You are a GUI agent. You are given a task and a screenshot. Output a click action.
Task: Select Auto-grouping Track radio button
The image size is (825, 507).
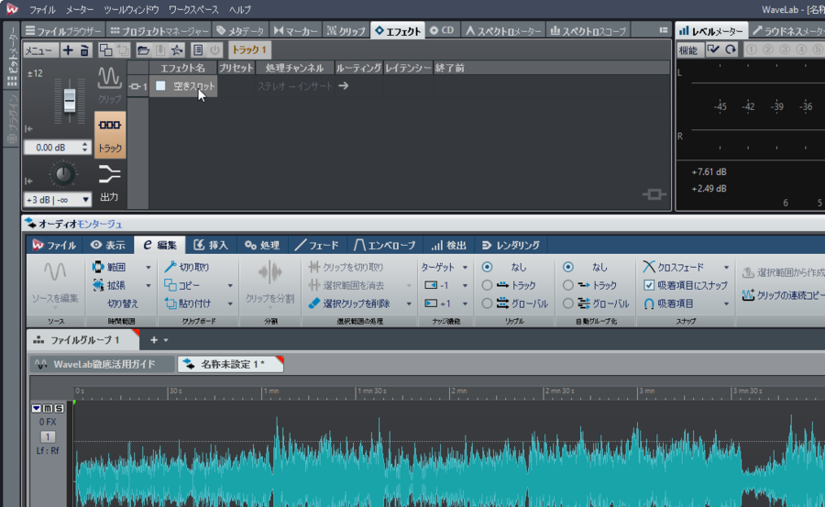[x=568, y=285]
